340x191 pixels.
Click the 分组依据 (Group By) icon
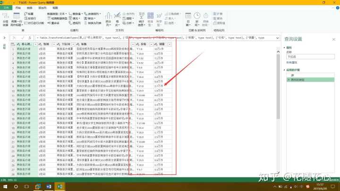click(x=6, y=20)
